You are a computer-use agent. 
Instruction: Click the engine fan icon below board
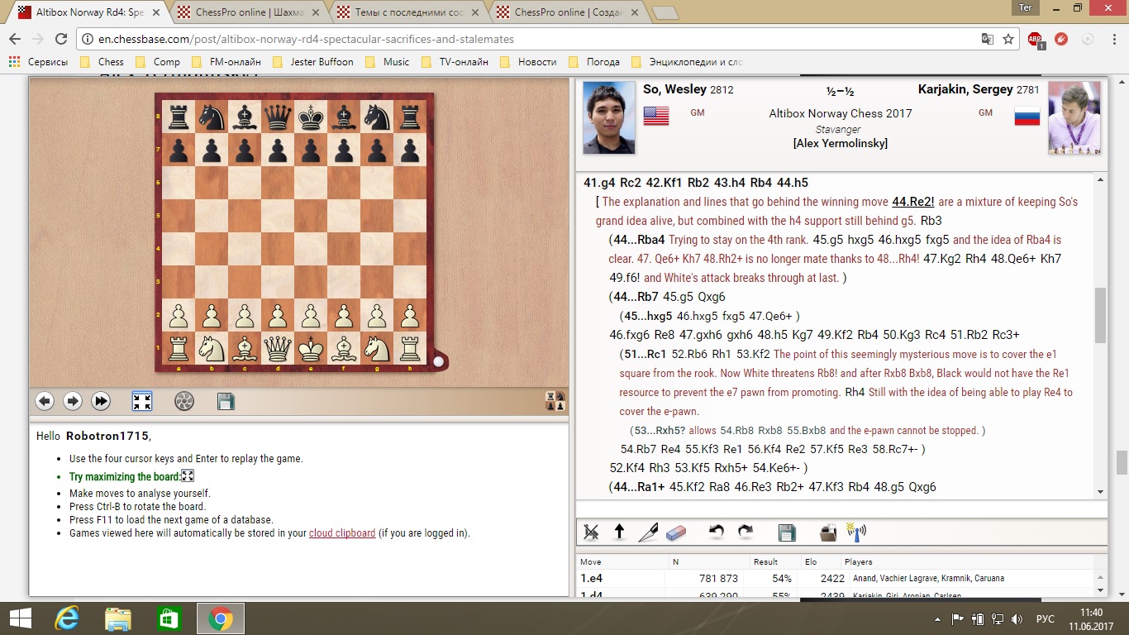[x=184, y=401]
